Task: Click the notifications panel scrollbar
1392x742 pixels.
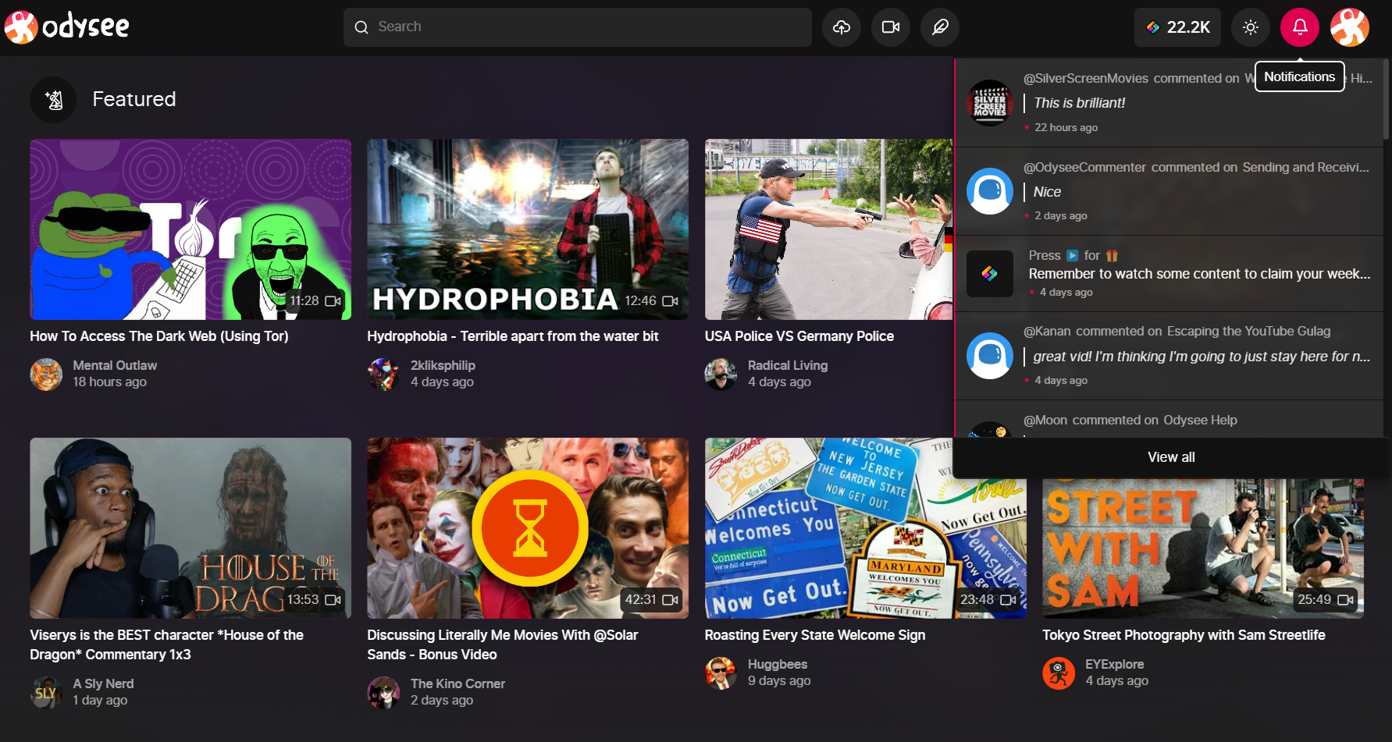Action: click(1387, 100)
